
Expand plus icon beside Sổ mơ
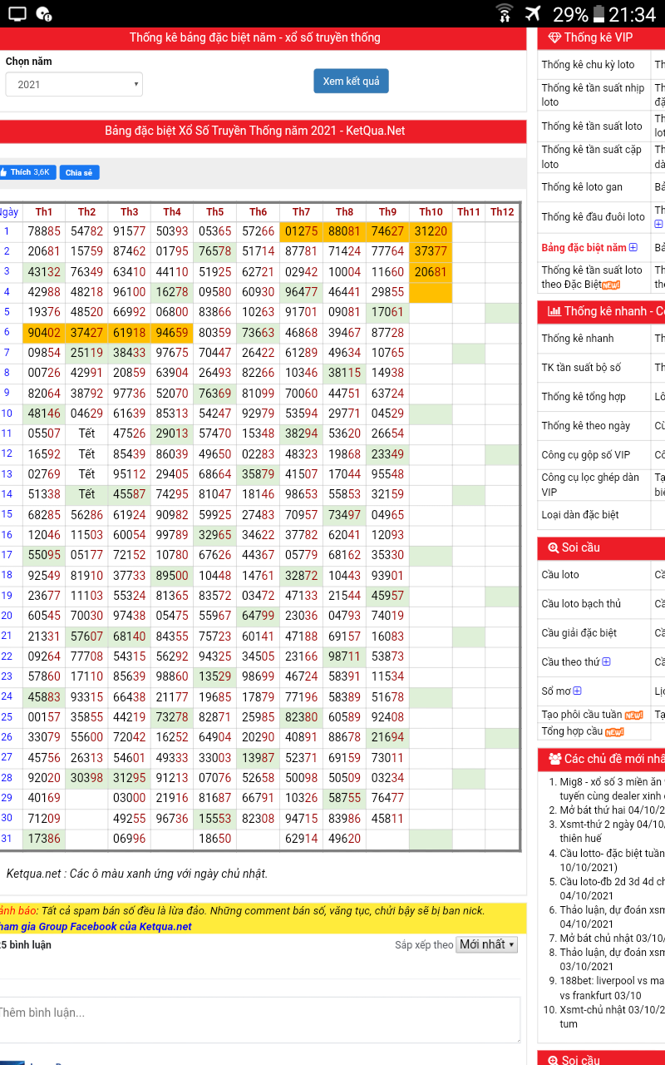click(577, 691)
